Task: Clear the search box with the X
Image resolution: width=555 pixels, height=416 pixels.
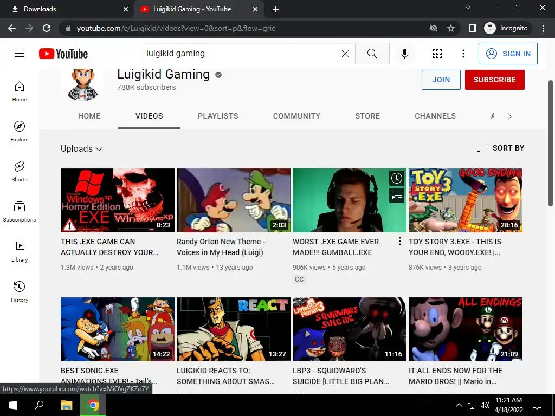Action: pos(345,54)
